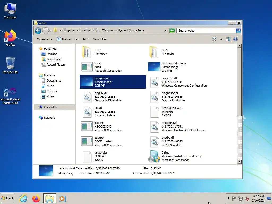
Task: Open Microsoft Visual Studio 2010 shortcut
Action: click(10, 96)
